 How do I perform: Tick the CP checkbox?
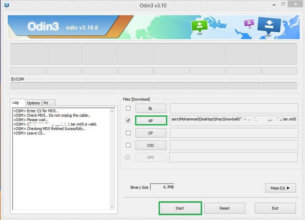[x=128, y=133]
